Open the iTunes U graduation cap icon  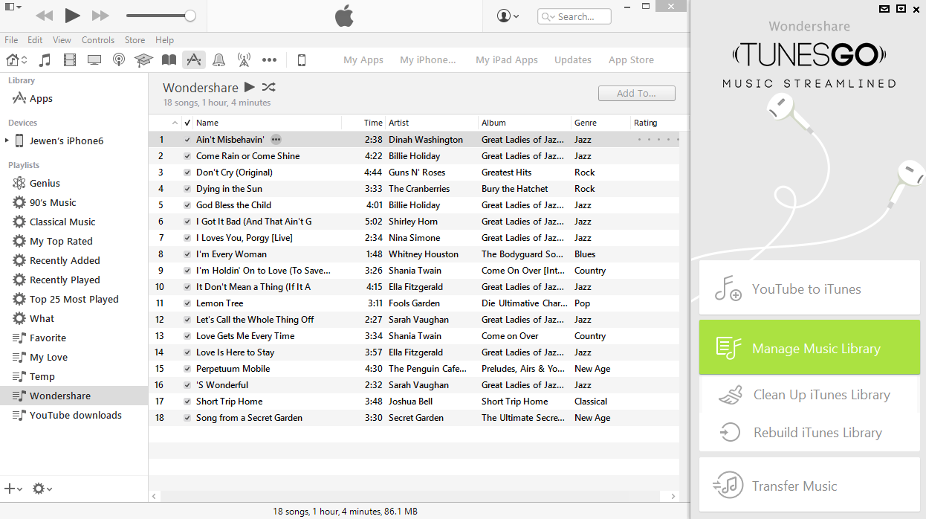pyautogui.click(x=143, y=60)
